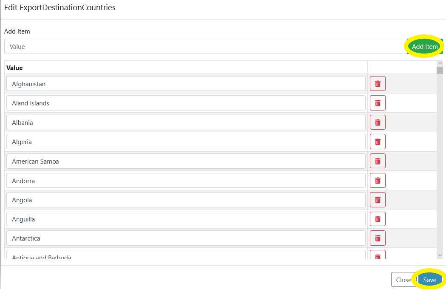Viewport: 446px width, 289px height.
Task: Click the trash icon next to Angola
Action: pyautogui.click(x=378, y=200)
